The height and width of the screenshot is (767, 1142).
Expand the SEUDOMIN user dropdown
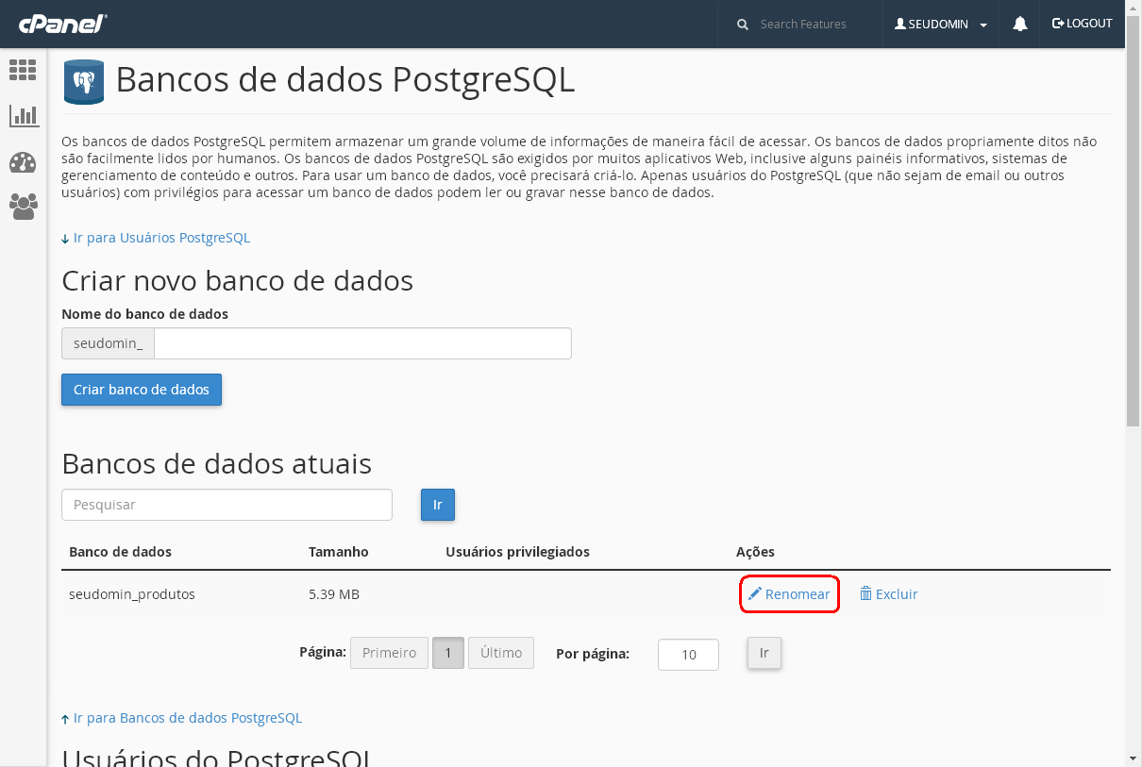(x=941, y=24)
